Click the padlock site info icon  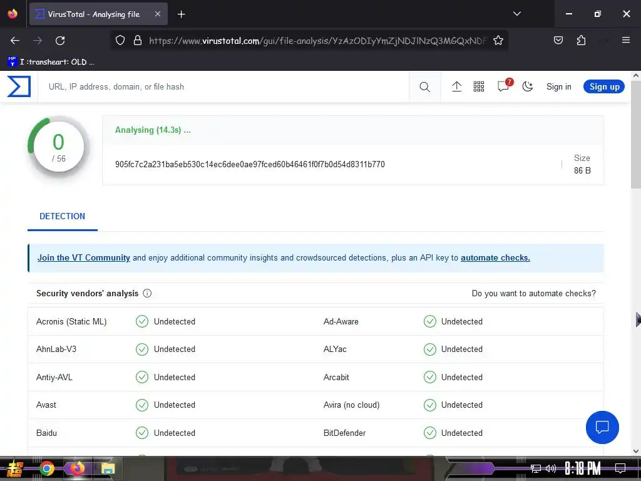[138, 41]
